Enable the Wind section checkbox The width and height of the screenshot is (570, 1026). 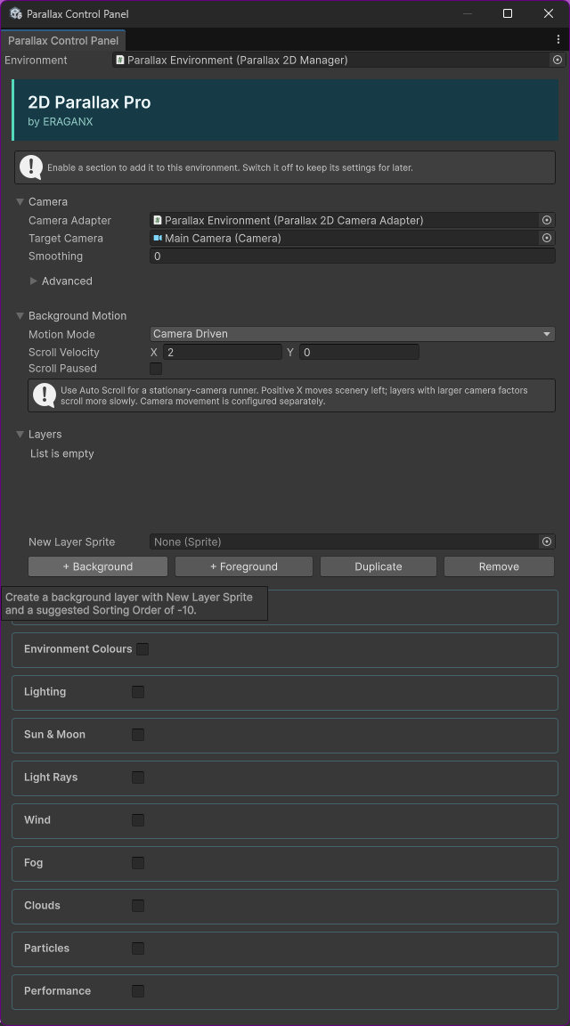[138, 820]
